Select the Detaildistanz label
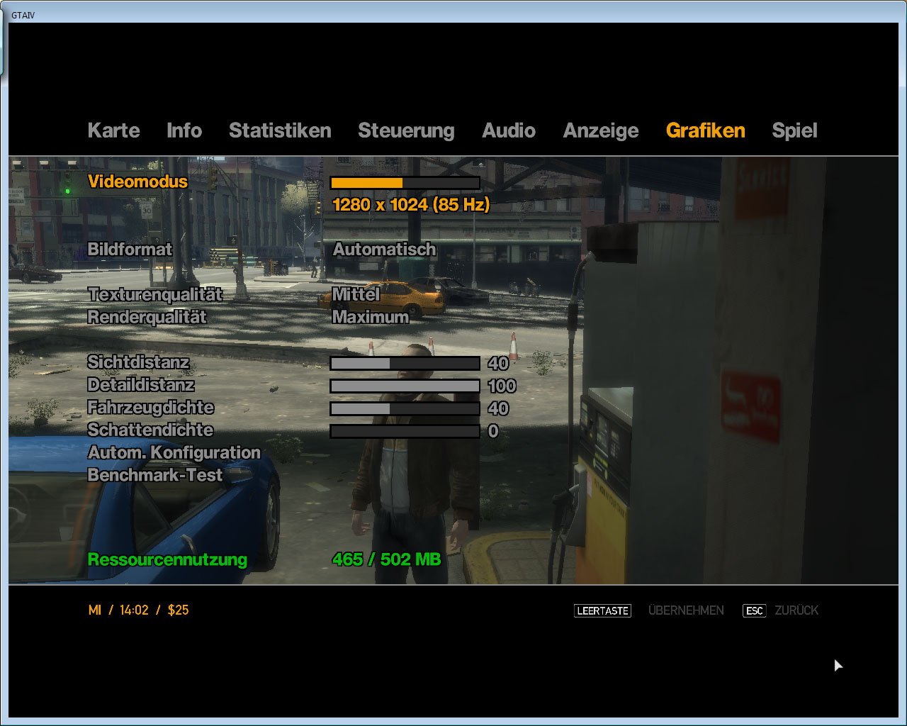The width and height of the screenshot is (907, 726). click(x=141, y=385)
